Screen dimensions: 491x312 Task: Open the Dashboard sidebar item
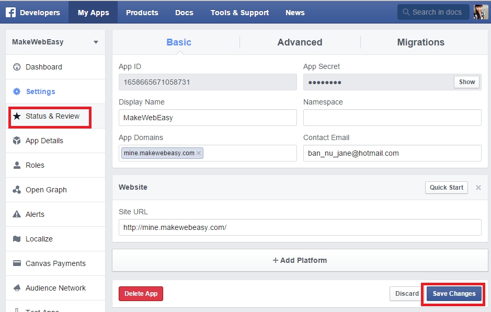pyautogui.click(x=55, y=67)
